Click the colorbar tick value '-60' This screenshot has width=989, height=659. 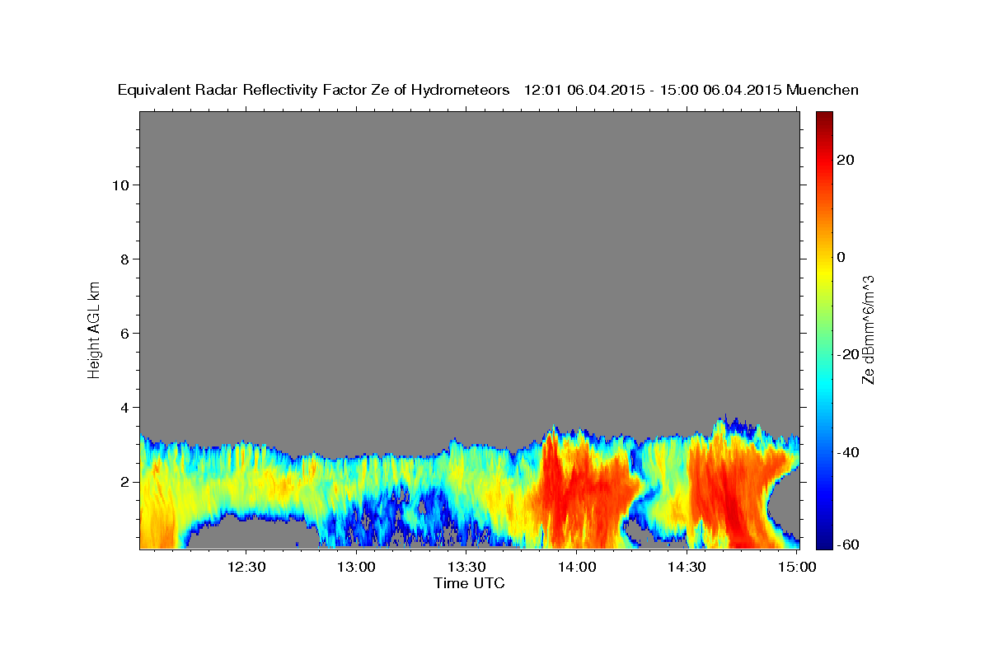point(849,544)
